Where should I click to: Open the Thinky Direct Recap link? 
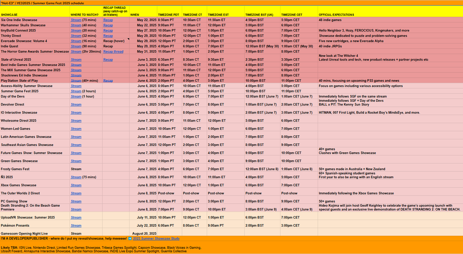click(108, 35)
